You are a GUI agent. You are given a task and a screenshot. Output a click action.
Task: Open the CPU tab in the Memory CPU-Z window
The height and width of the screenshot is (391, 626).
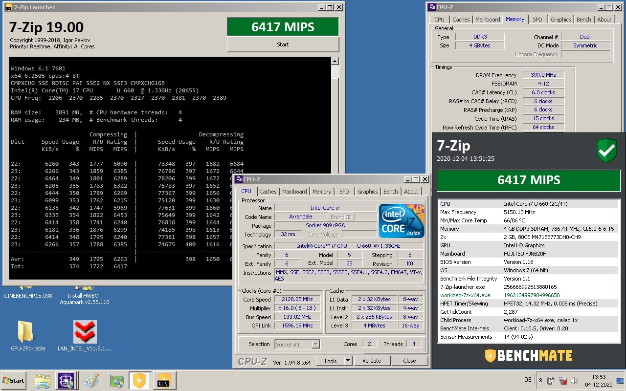point(440,20)
